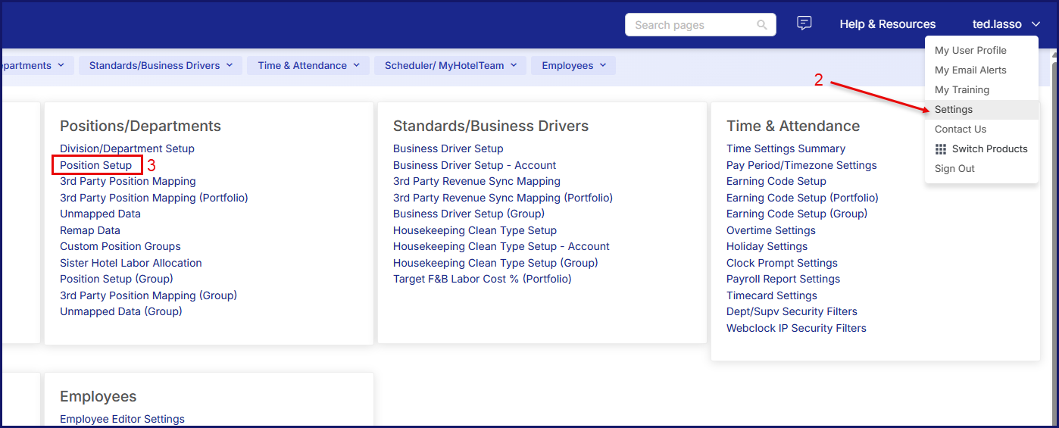Image resolution: width=1059 pixels, height=428 pixels.
Task: Open Division/Department Setup link
Action: pos(127,149)
